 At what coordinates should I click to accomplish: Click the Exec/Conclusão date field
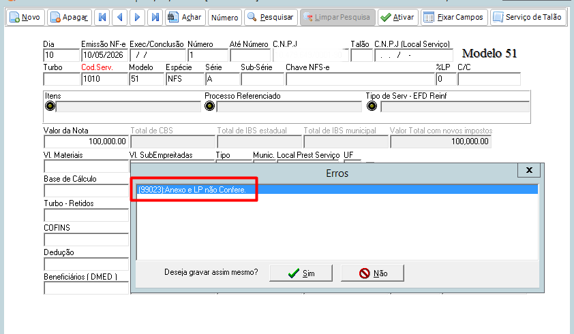(157, 55)
